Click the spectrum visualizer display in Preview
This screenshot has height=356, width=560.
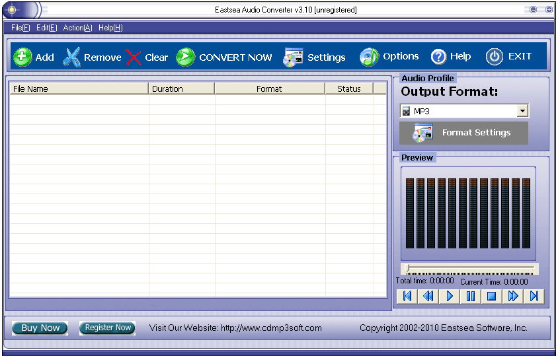(468, 213)
